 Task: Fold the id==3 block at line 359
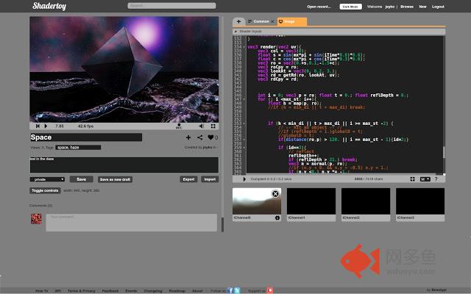coord(244,148)
